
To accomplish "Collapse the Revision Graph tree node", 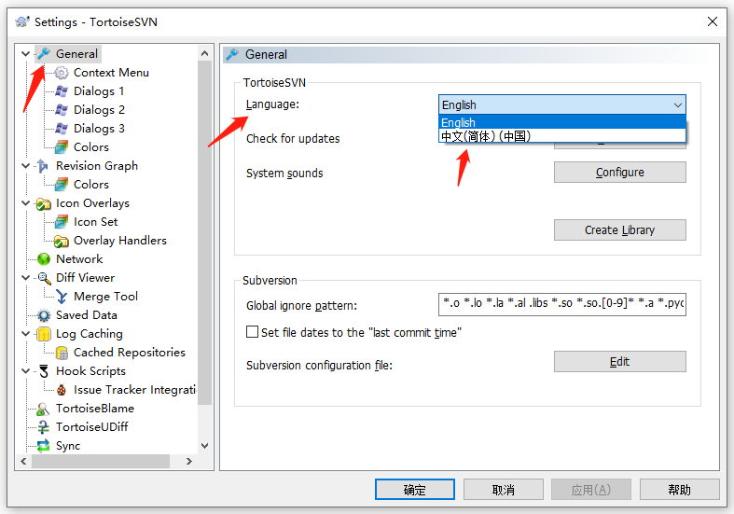I will [26, 166].
